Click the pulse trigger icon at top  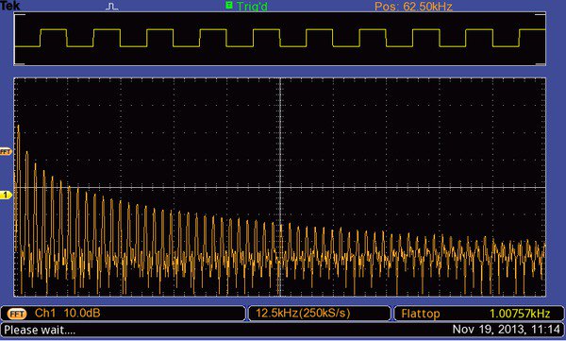click(112, 7)
